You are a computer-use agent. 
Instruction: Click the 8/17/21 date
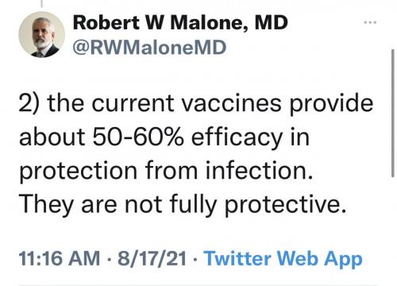tap(152, 258)
